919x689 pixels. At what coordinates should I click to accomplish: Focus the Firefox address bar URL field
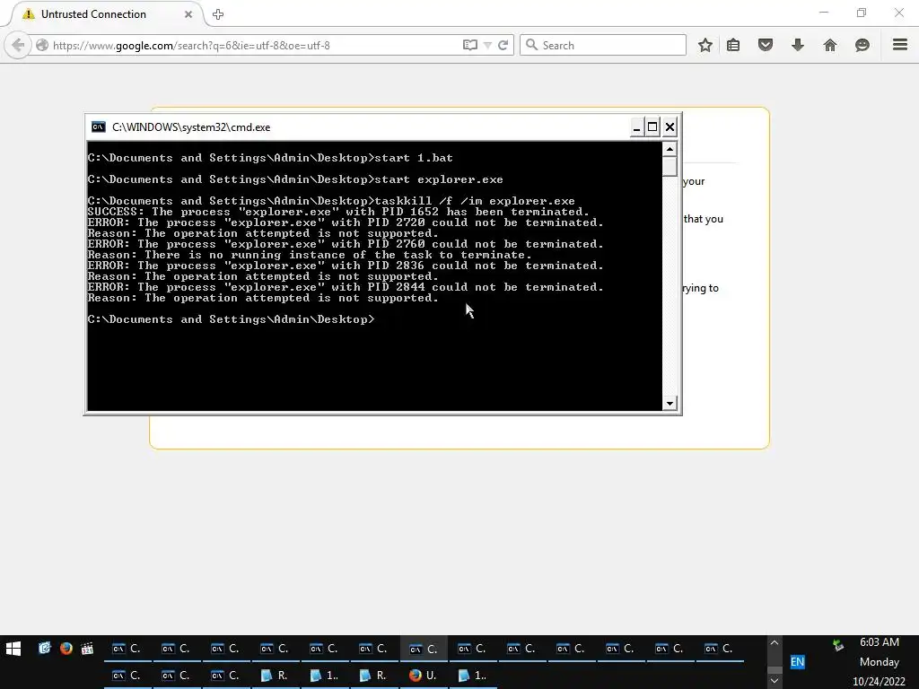(x=255, y=45)
